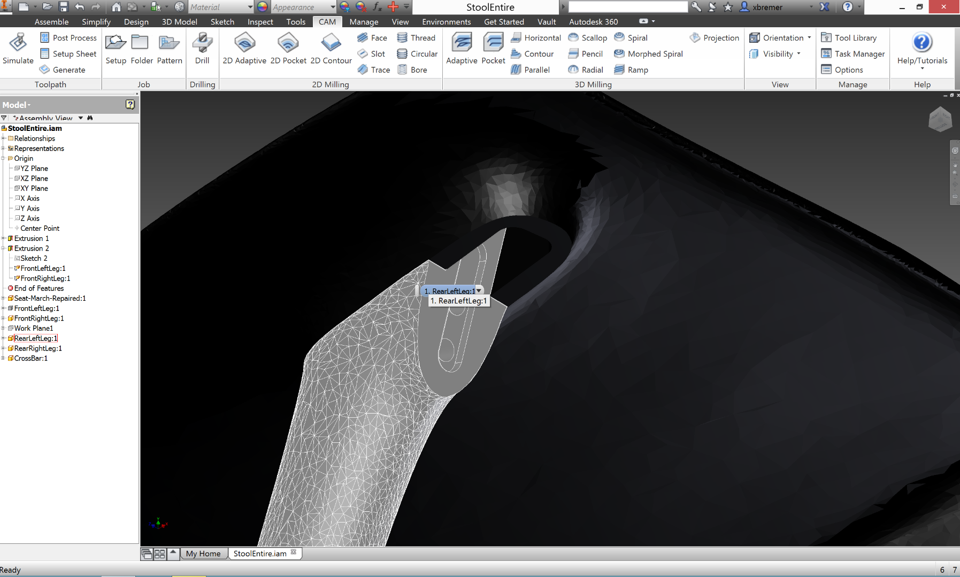The width and height of the screenshot is (960, 577).
Task: Switch to the Autodesk 360 tab
Action: [593, 22]
